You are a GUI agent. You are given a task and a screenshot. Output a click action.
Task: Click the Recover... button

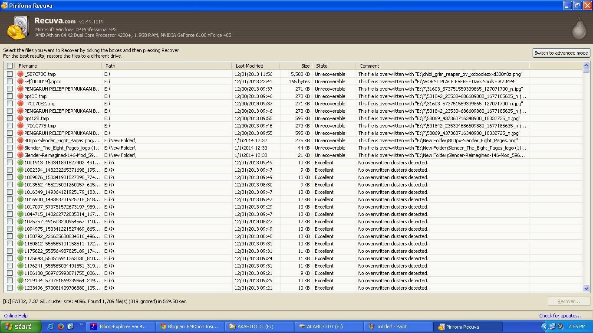click(569, 301)
